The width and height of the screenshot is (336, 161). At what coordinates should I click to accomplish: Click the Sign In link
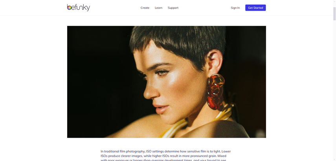235,8
